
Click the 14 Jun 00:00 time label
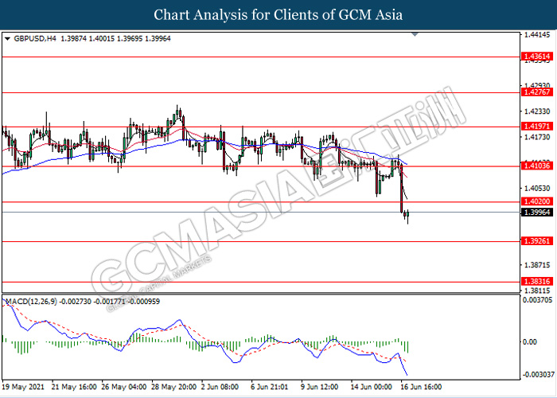pyautogui.click(x=371, y=387)
